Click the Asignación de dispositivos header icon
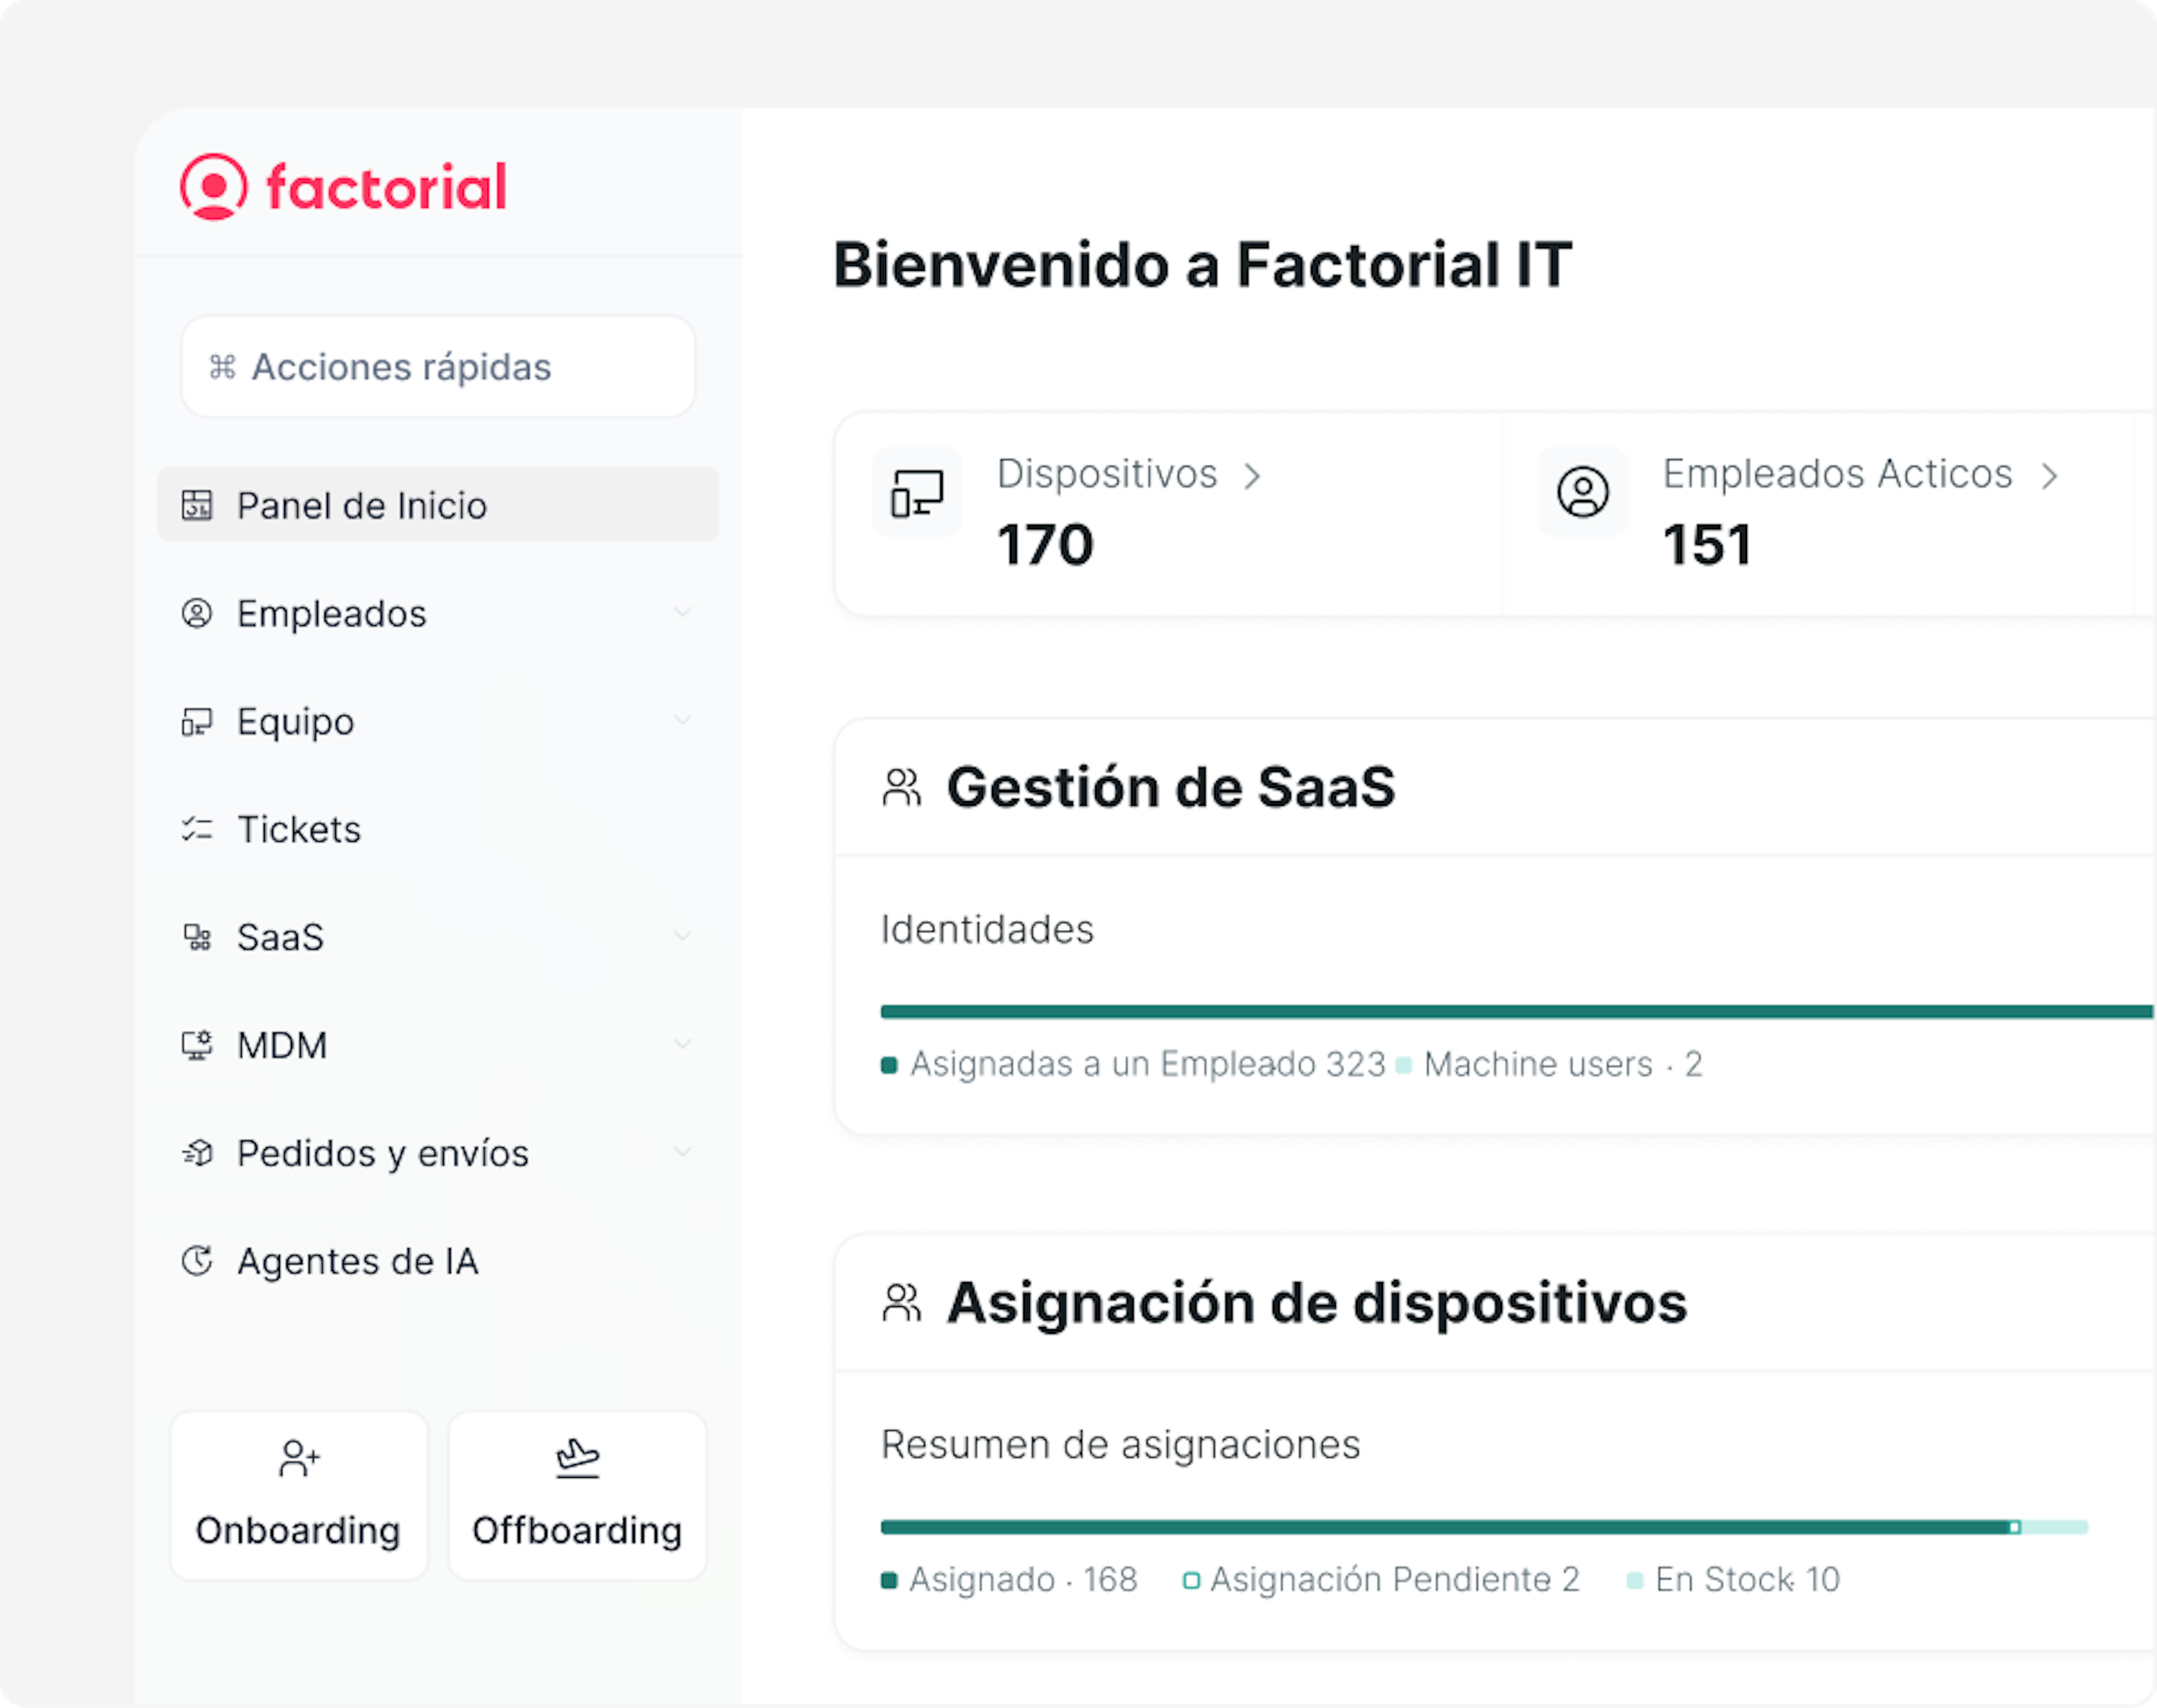The height and width of the screenshot is (1708, 2157). [x=902, y=1303]
